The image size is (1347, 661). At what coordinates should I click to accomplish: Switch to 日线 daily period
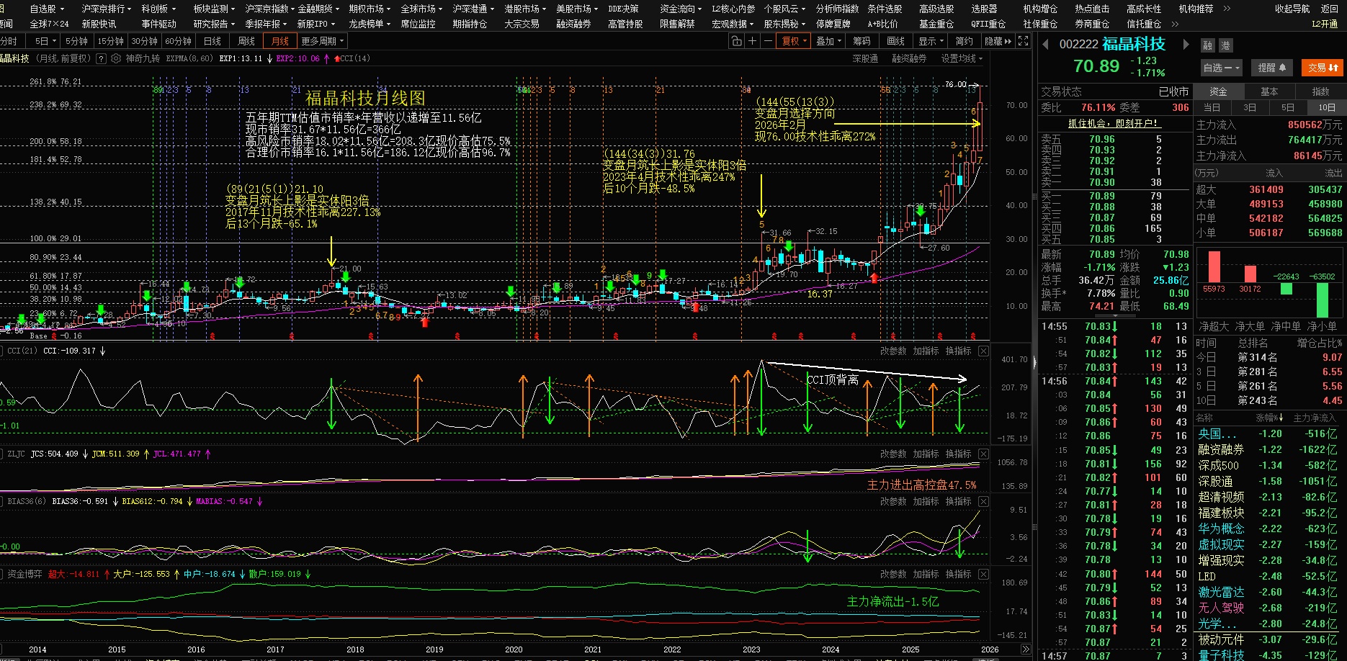[x=212, y=41]
